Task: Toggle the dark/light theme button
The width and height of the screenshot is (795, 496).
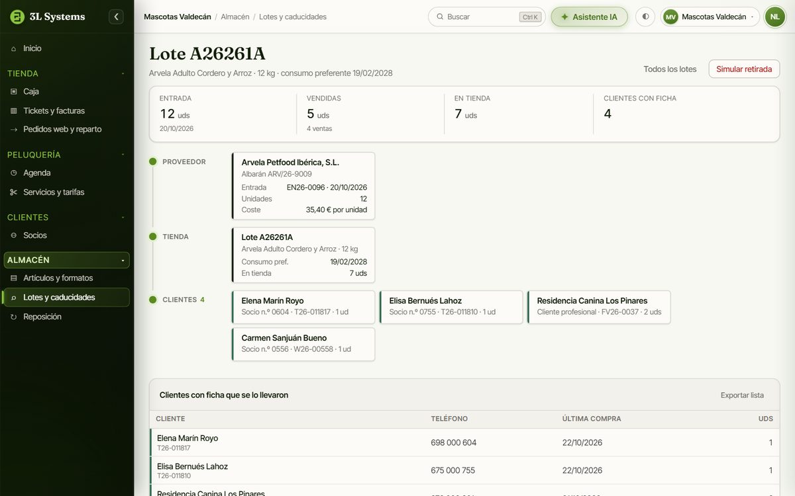Action: (x=645, y=17)
